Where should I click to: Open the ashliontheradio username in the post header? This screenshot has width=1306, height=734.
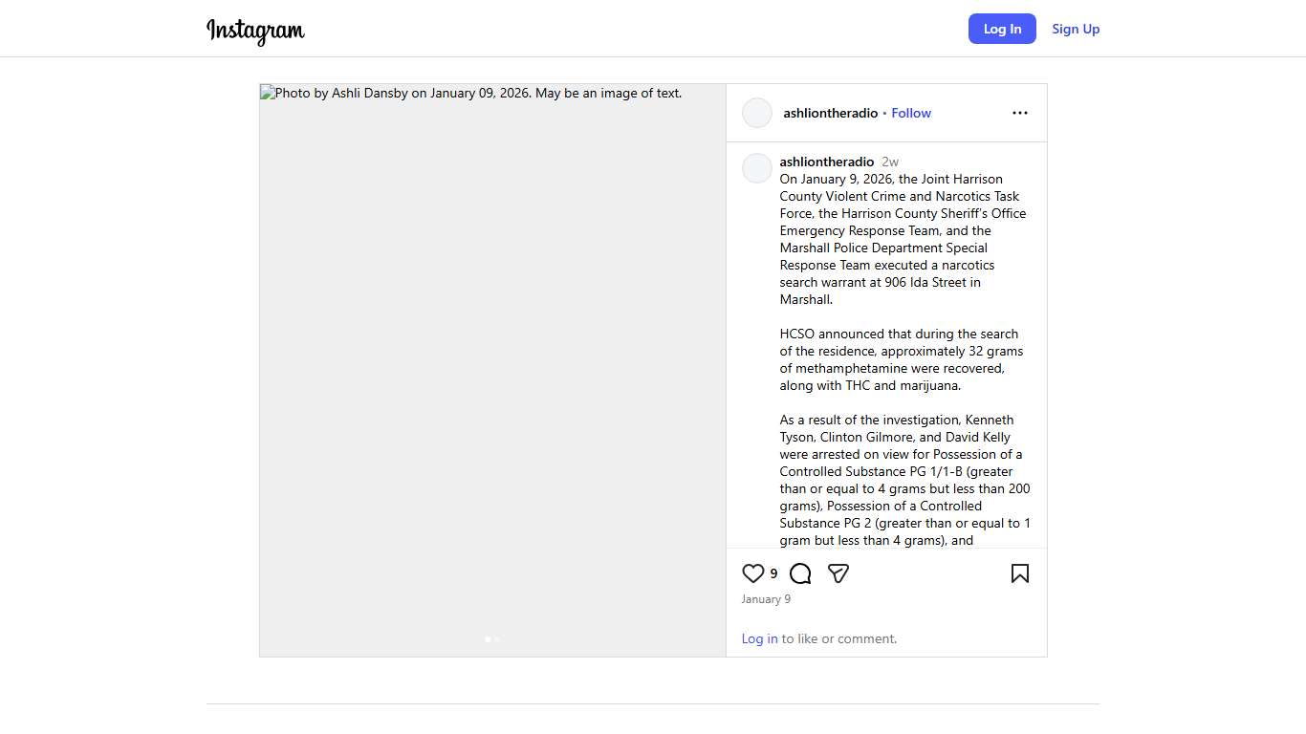coord(830,113)
